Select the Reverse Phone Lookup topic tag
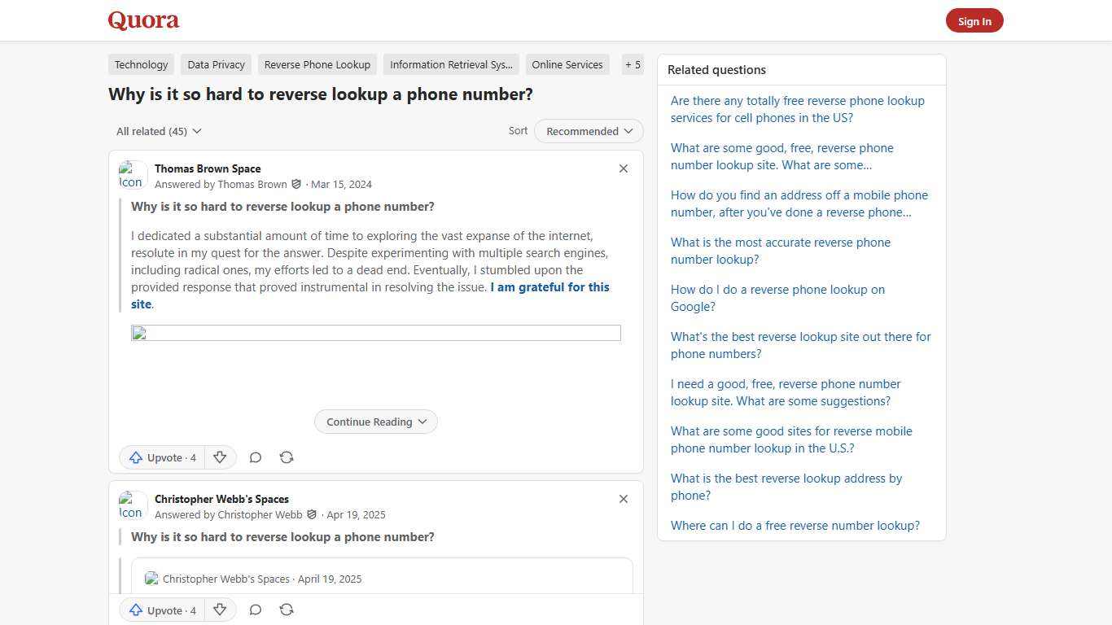Viewport: 1112px width, 625px height. pos(317,64)
